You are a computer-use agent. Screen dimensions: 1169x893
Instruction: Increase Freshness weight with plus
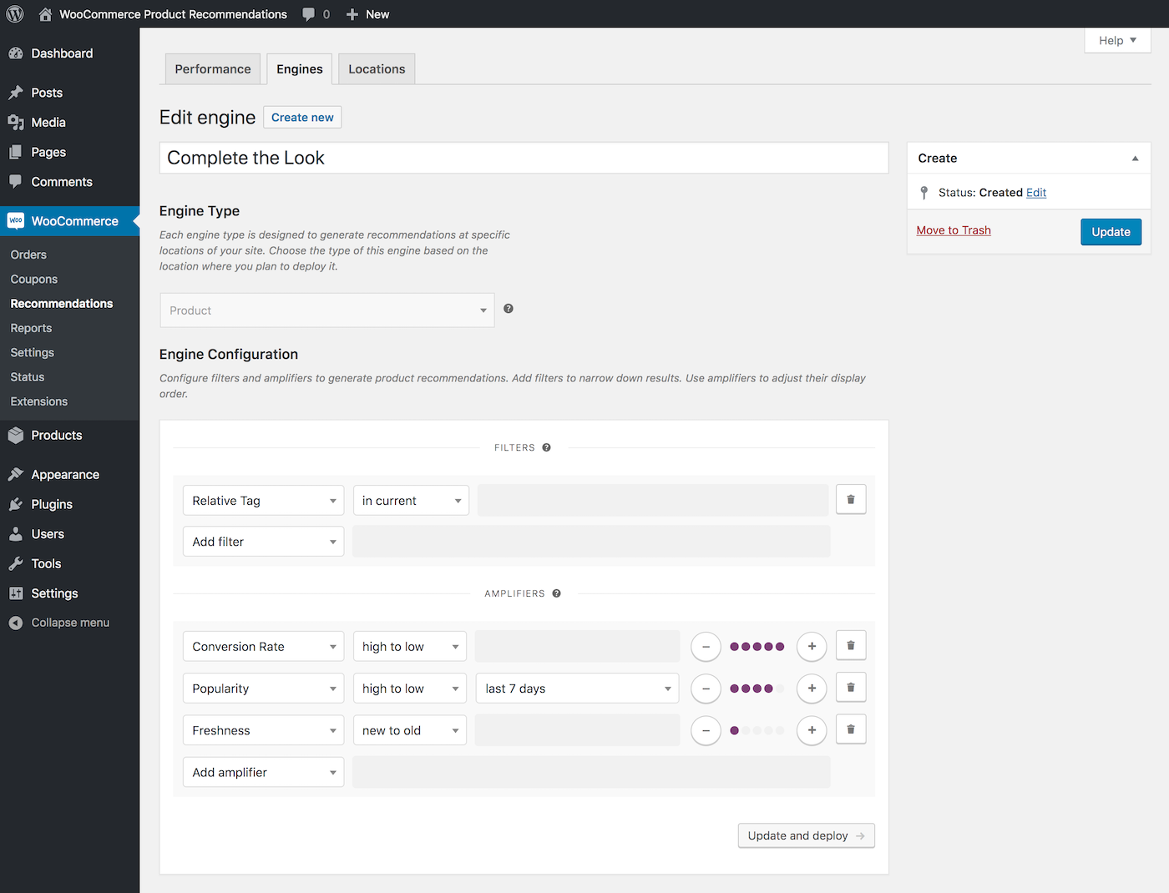coord(812,730)
